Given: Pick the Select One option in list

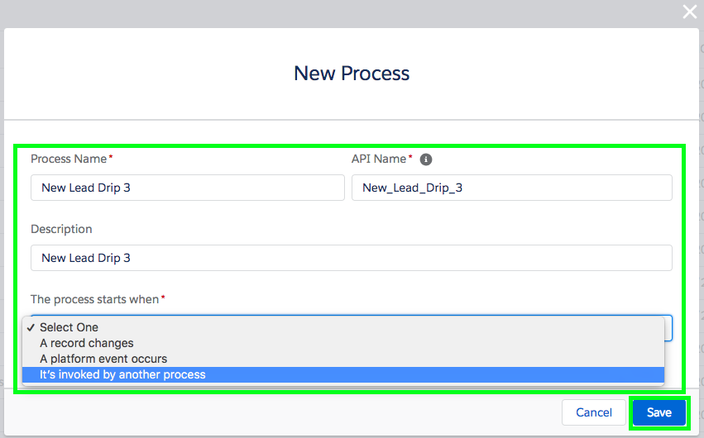Looking at the screenshot, I should (69, 327).
